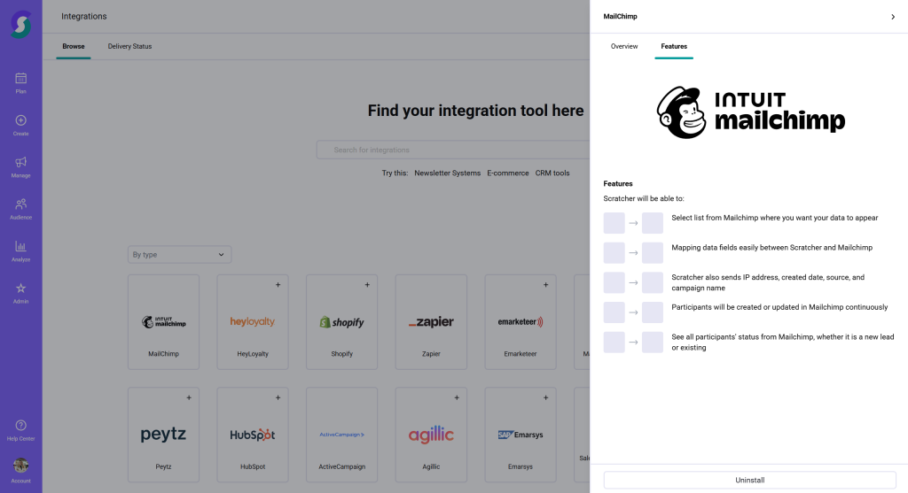Click the Search for integrations field
The height and width of the screenshot is (493, 908).
452,150
